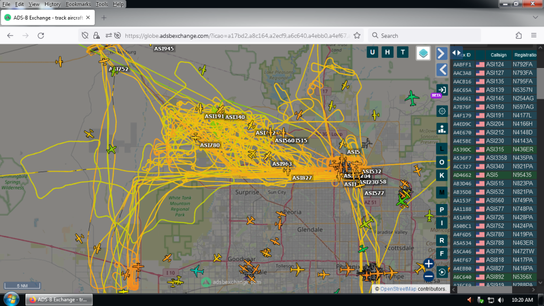Open the History menu
The image size is (544, 306).
pos(53,4)
